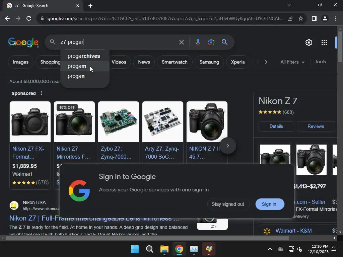This screenshot has height=257, width=343.
Task: Open the Google apps grid
Action: pos(324,42)
